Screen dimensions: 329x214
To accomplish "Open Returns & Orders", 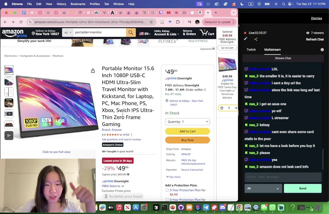I will 189,33.
